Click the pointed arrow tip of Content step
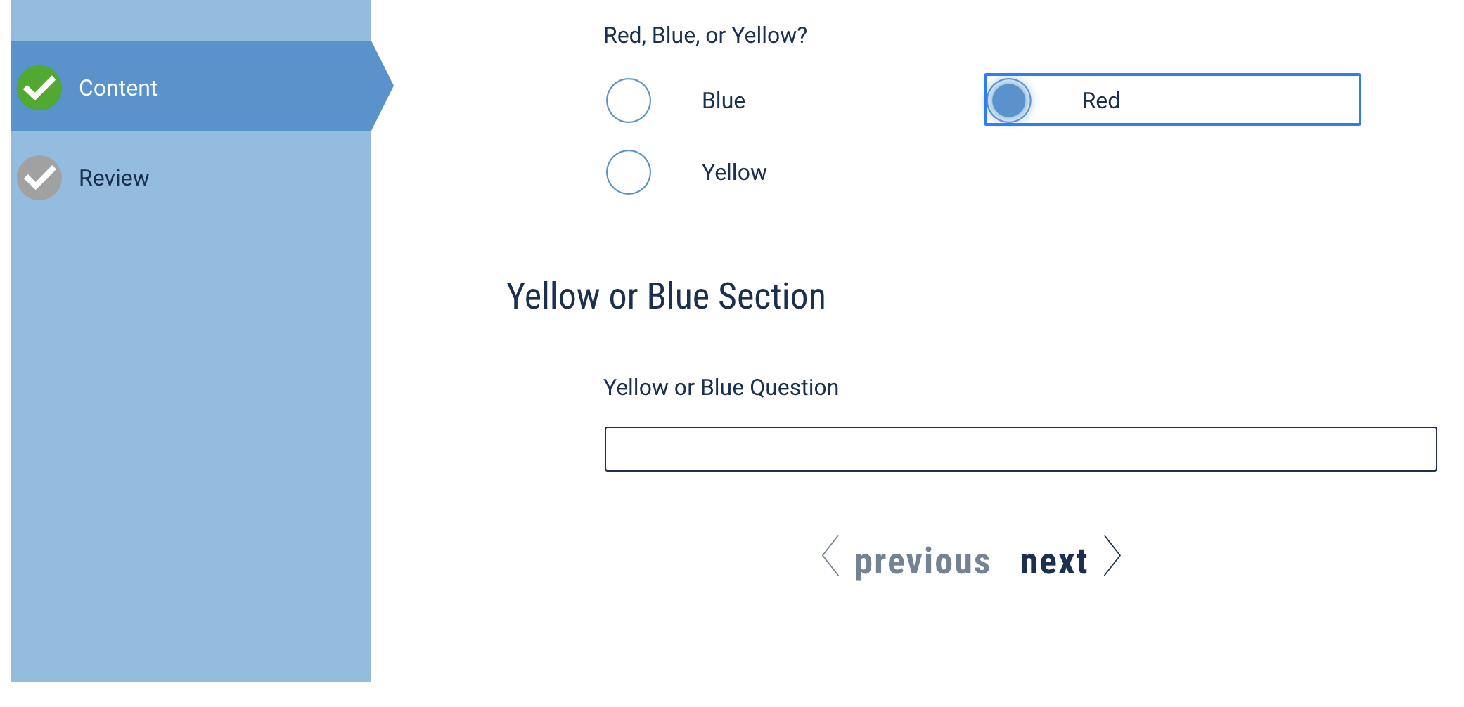The image size is (1464, 707). click(383, 86)
